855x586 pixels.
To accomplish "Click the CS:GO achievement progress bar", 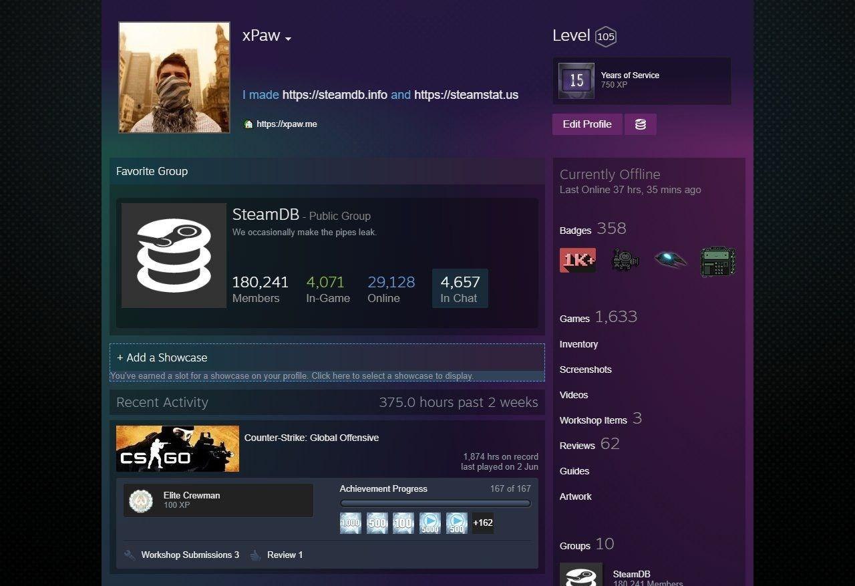I will pos(436,503).
